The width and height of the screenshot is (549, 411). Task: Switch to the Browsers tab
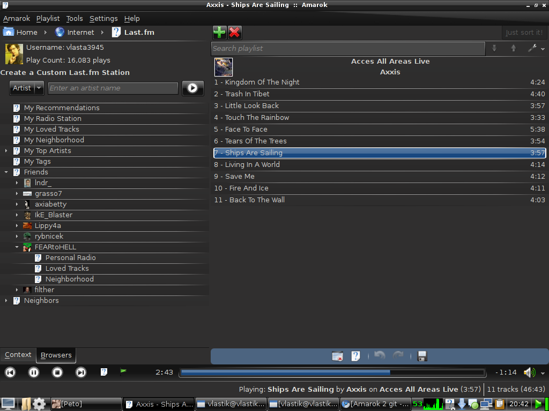pyautogui.click(x=56, y=355)
